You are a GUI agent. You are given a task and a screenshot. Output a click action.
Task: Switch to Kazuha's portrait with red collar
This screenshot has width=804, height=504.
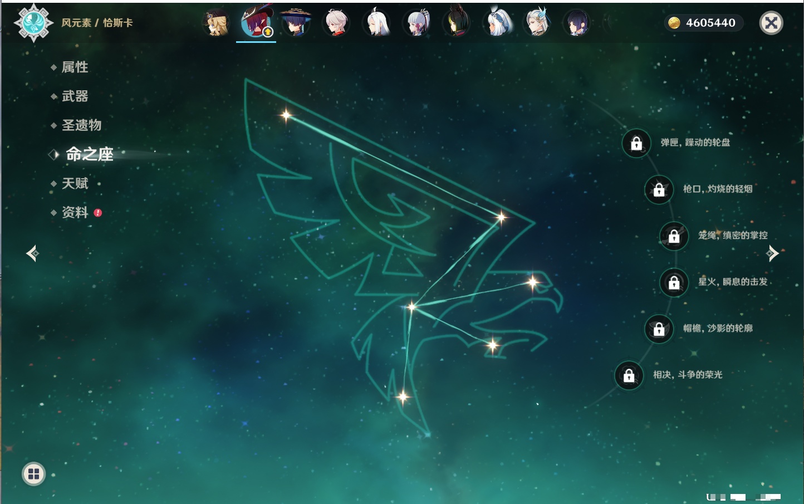[336, 23]
